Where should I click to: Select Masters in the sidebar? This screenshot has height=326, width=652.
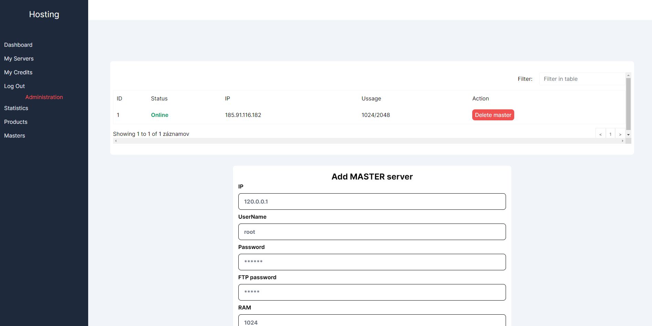pos(14,135)
